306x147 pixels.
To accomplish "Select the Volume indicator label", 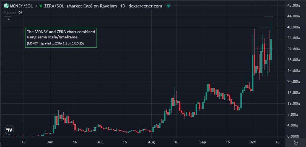I will 10,13.
